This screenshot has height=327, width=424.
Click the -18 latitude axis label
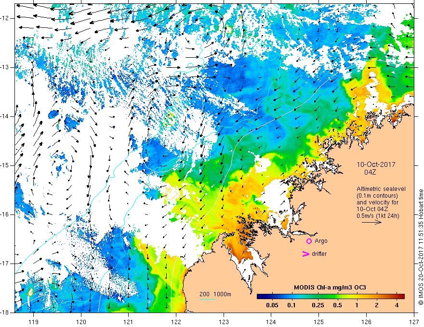pos(5,313)
